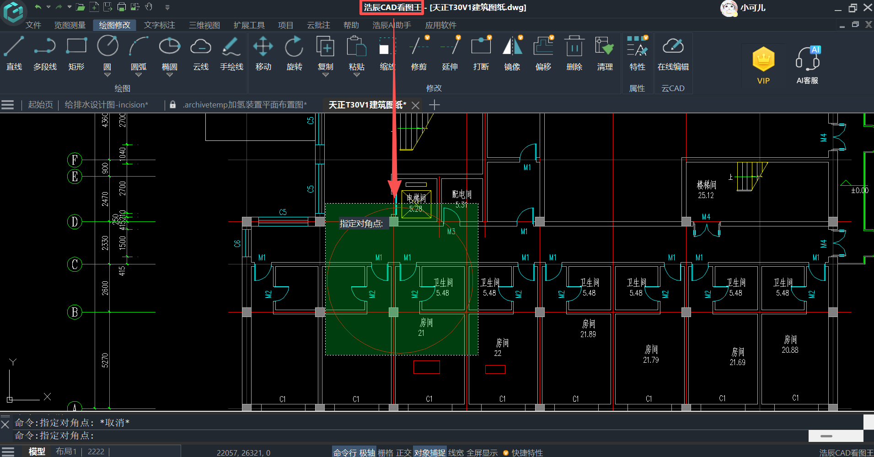Open the 文件 menu
The width and height of the screenshot is (874, 457).
[x=33, y=25]
